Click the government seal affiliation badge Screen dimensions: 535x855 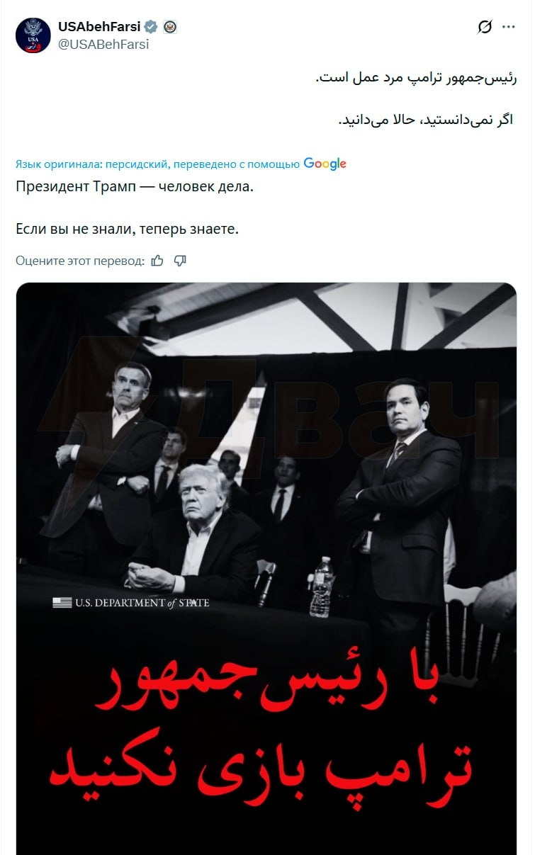[170, 27]
